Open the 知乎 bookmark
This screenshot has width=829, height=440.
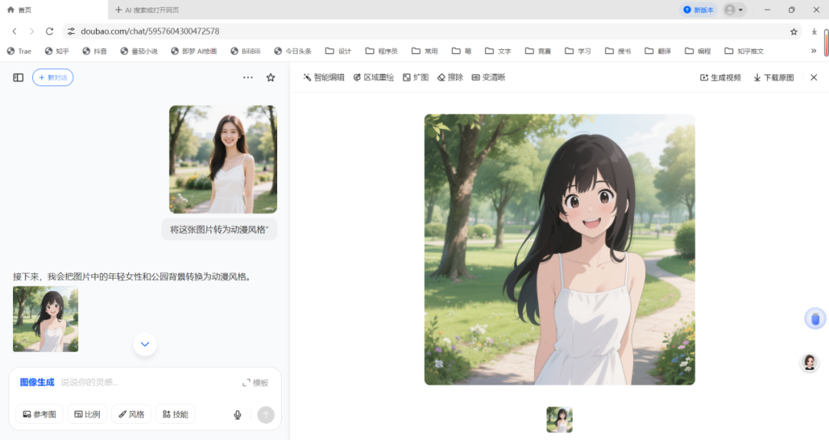click(x=57, y=51)
